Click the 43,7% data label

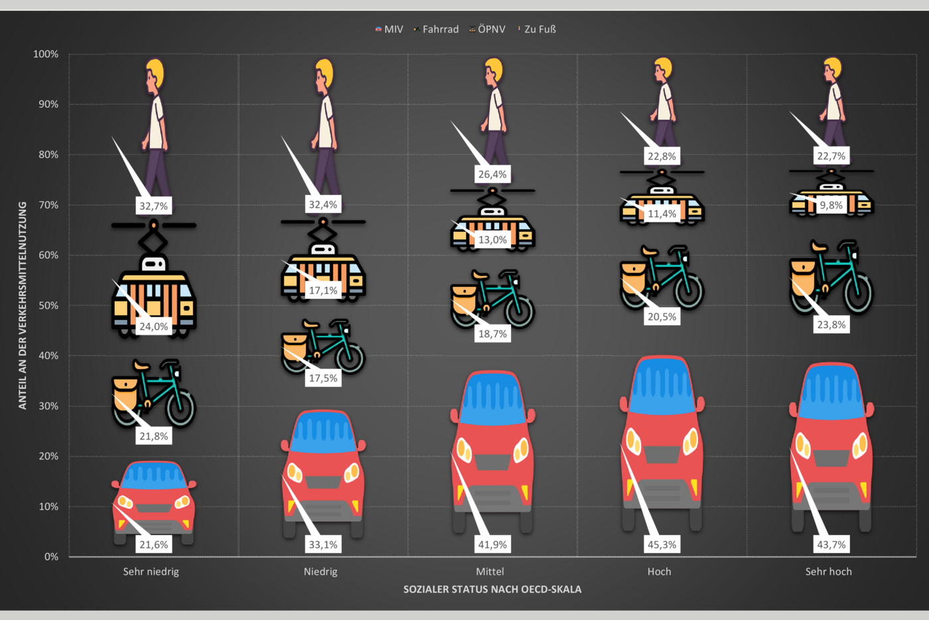(x=831, y=544)
